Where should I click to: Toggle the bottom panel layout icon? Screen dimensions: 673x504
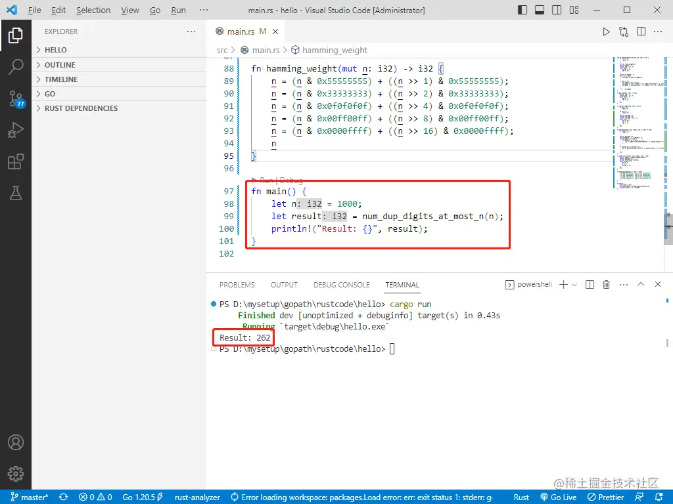[x=540, y=10]
